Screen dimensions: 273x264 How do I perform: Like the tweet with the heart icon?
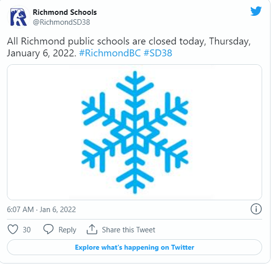click(13, 229)
